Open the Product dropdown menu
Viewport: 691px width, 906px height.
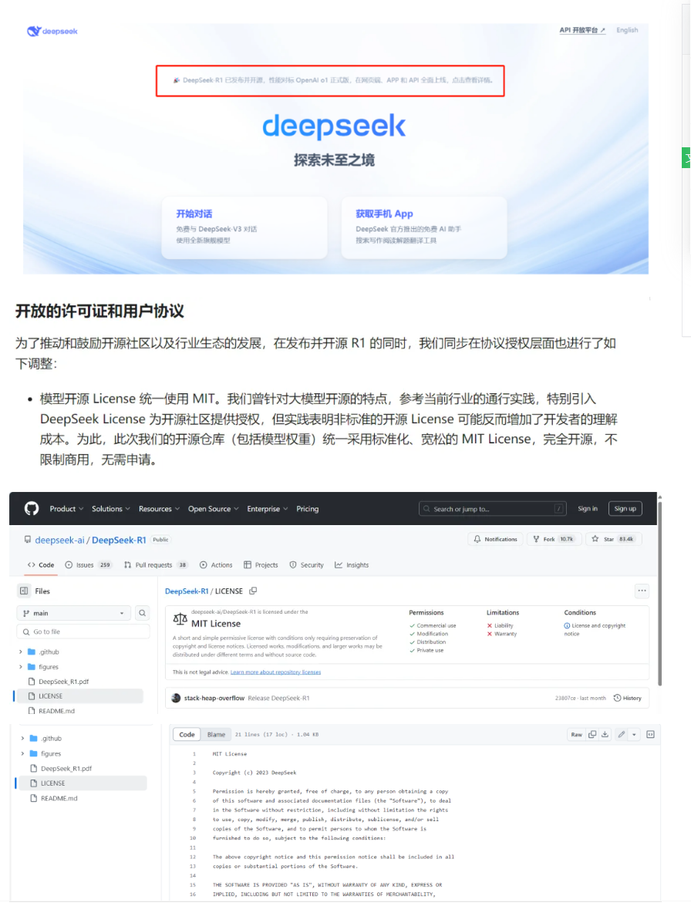66,509
